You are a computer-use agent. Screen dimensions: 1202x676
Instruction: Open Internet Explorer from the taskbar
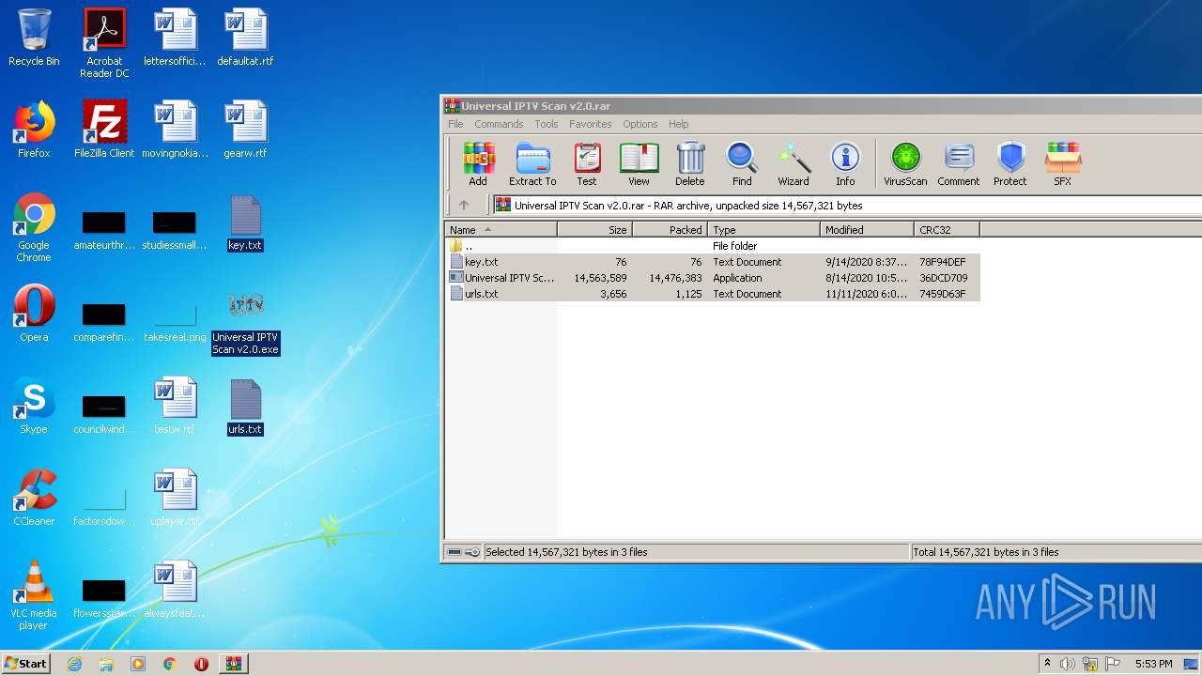coord(74,664)
